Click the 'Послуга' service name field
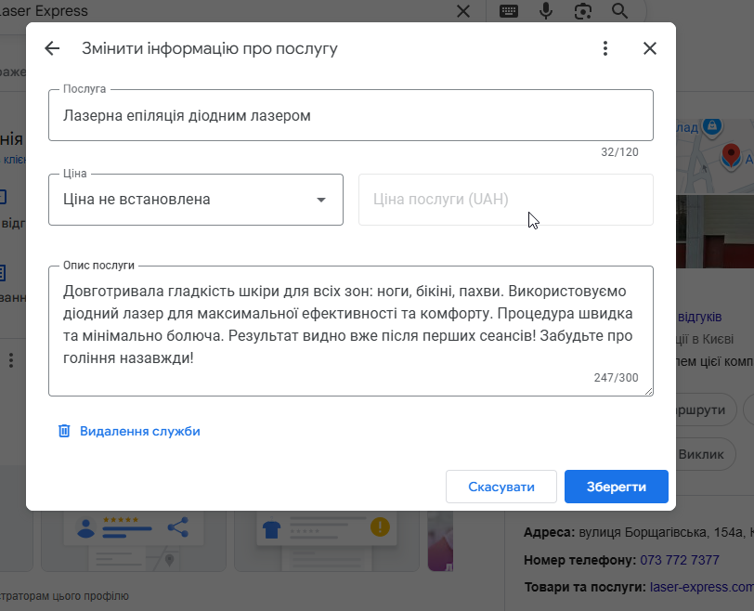The width and height of the screenshot is (754, 611). 351,115
